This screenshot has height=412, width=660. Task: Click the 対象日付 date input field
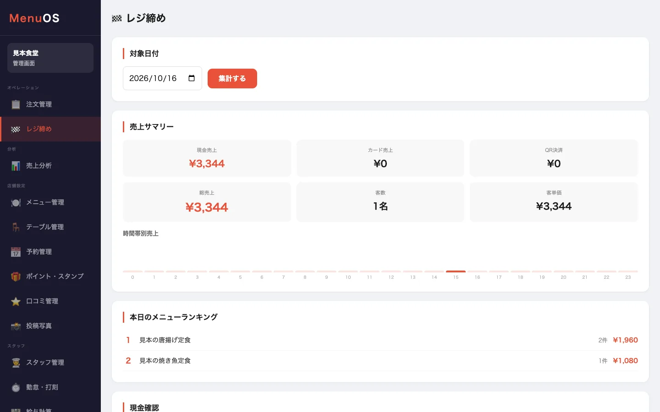(x=162, y=78)
